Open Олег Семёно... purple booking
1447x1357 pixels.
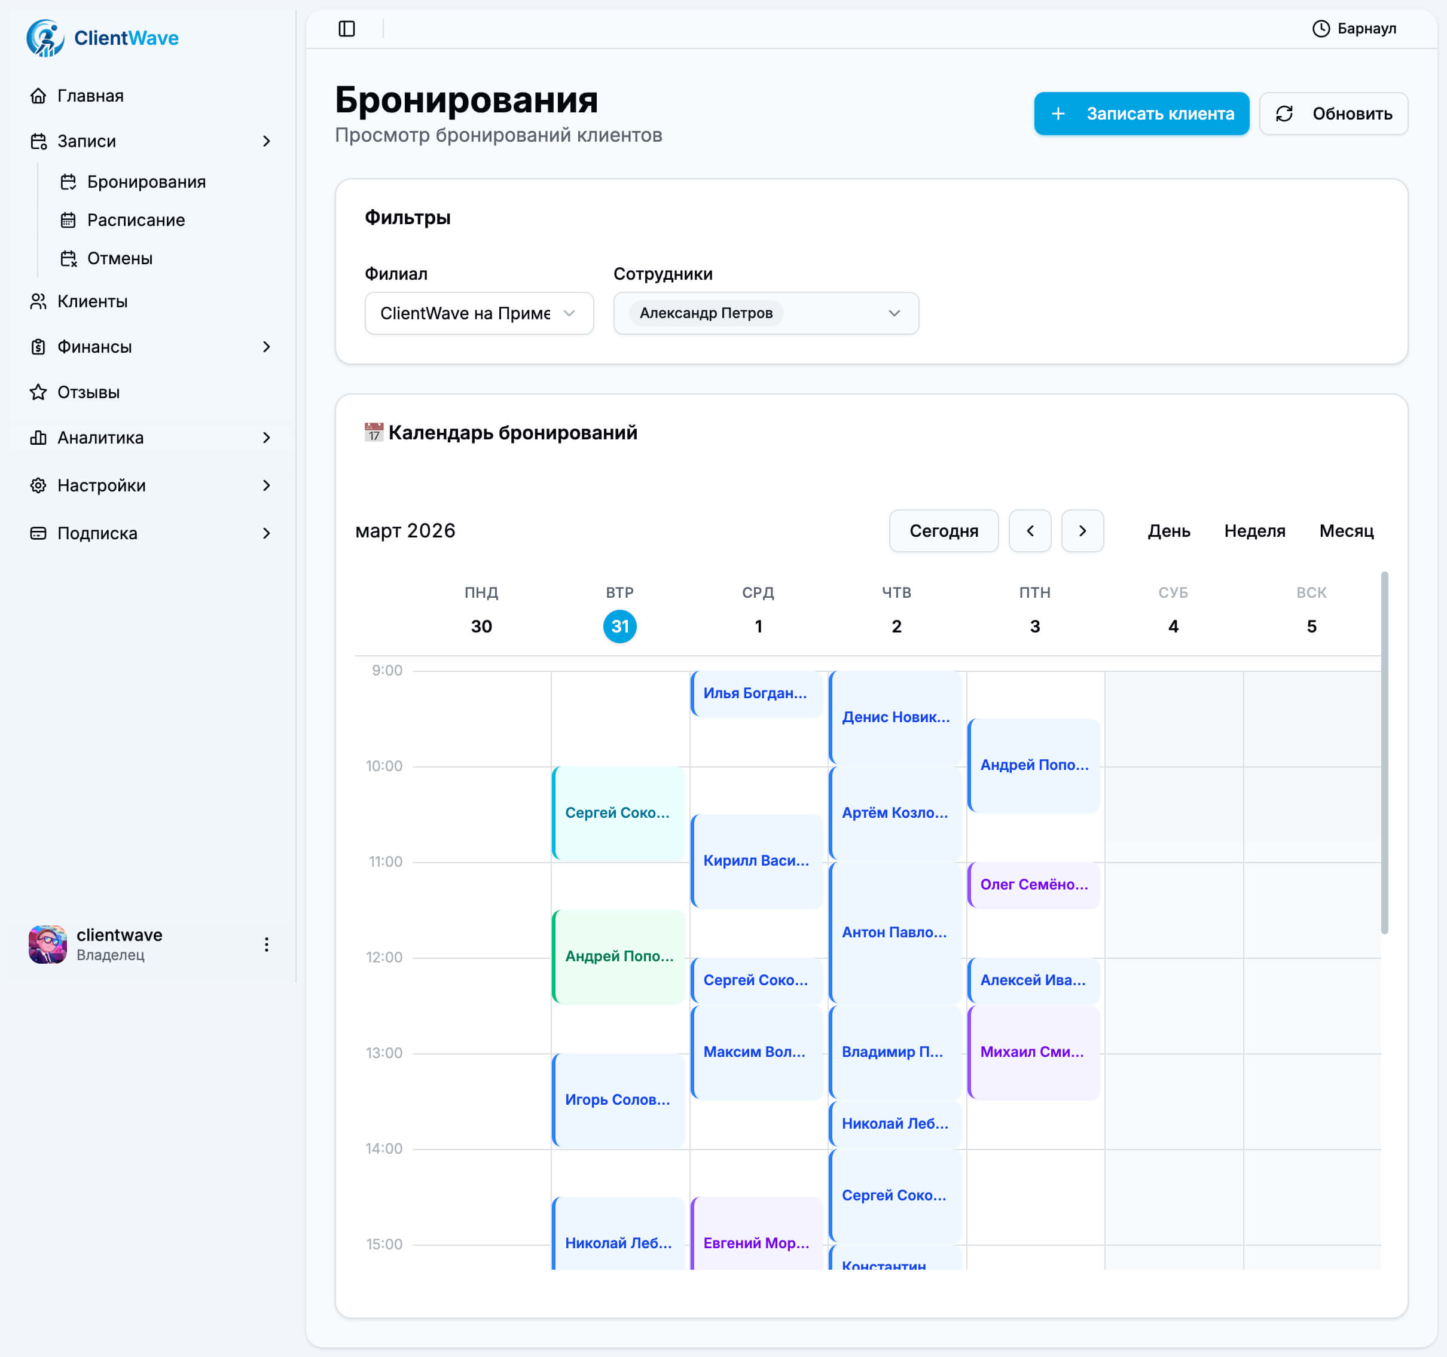click(1033, 884)
